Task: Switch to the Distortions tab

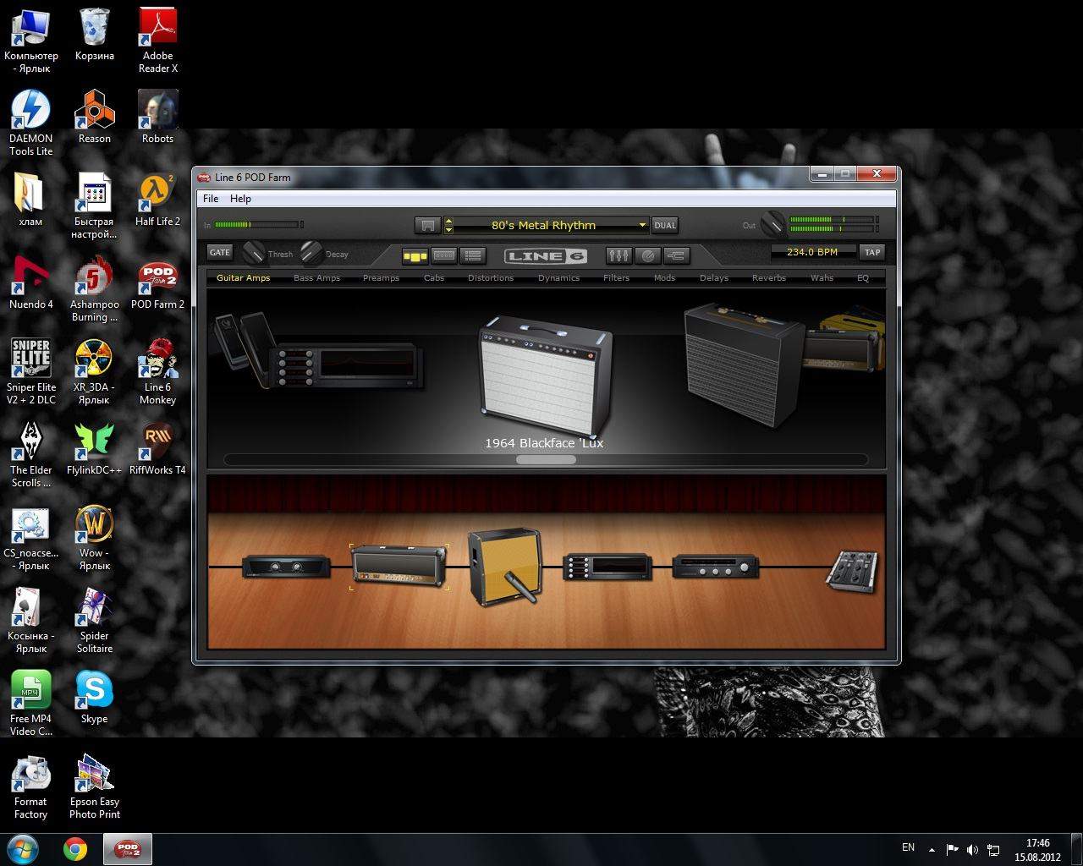Action: coord(491,277)
